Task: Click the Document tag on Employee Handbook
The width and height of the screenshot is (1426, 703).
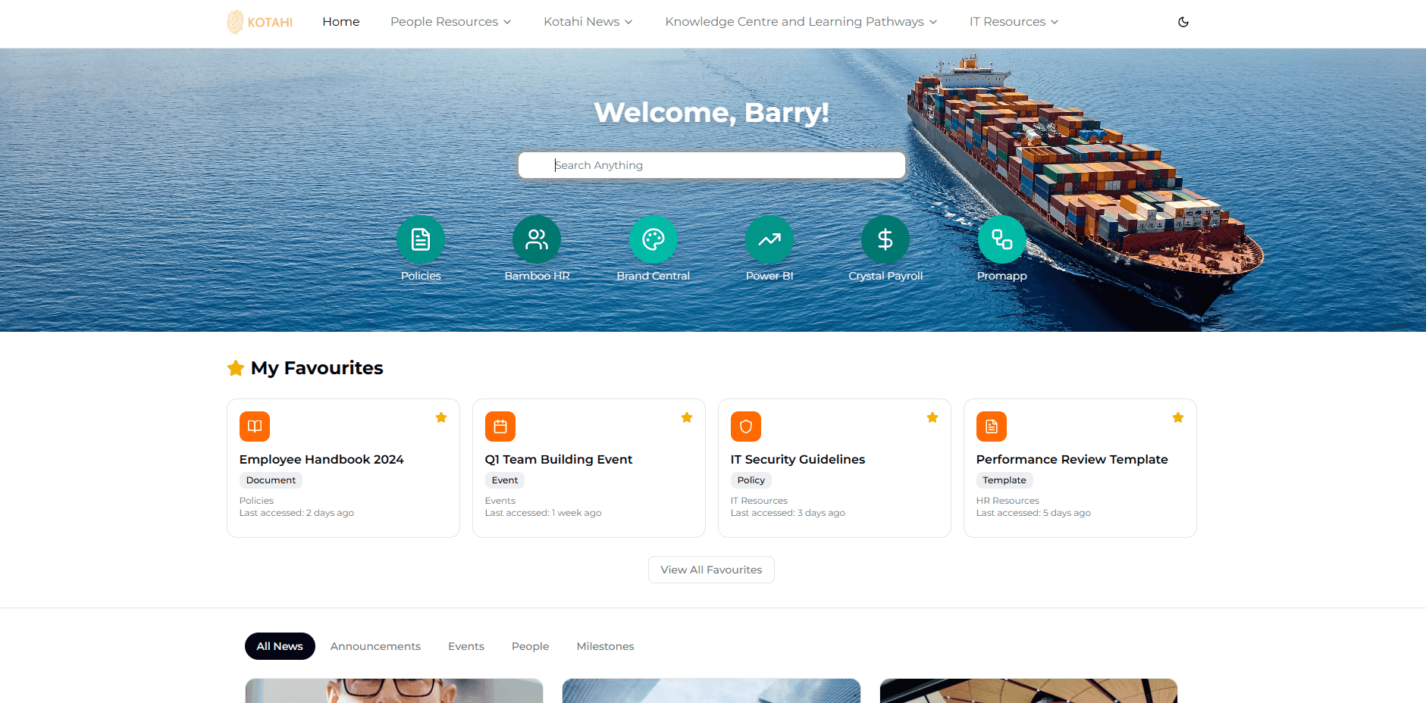Action: [x=271, y=480]
